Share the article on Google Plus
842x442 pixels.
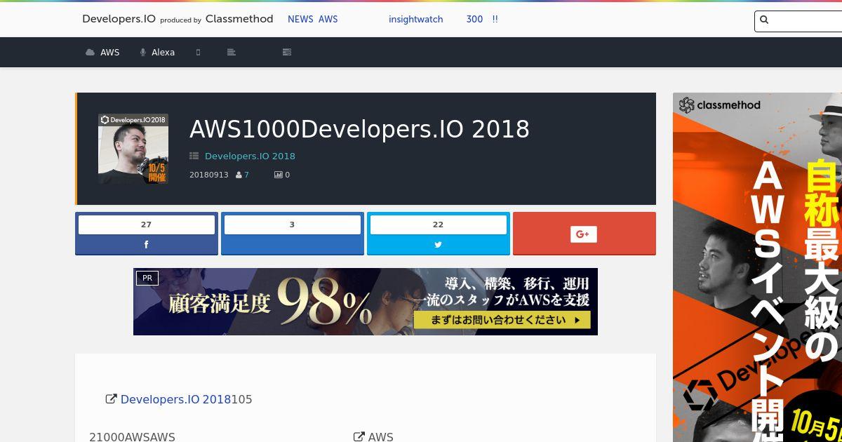point(584,234)
